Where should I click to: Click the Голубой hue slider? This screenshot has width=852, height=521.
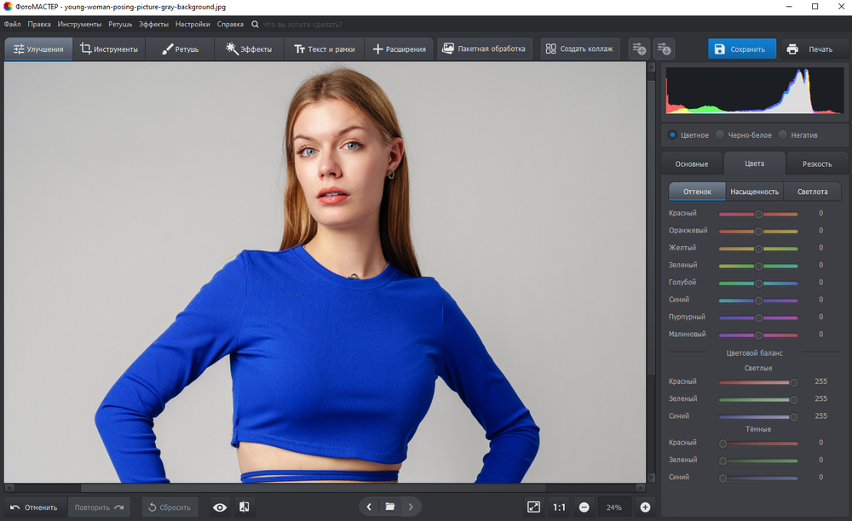(758, 283)
